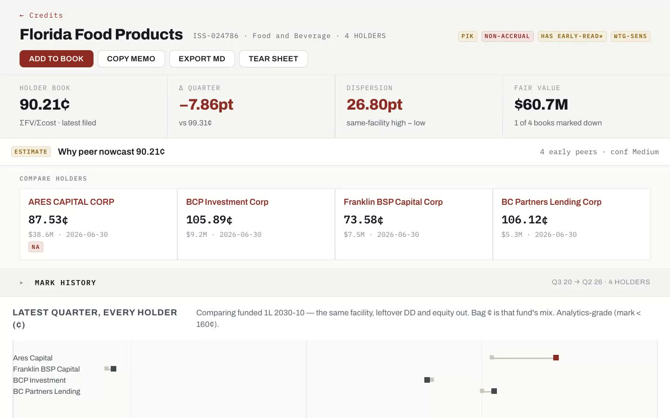Click the ADD TO BOOK button
This screenshot has height=418, width=670.
56,59
